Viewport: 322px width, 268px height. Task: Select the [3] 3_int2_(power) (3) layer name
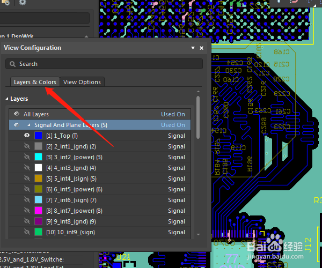coord(75,157)
